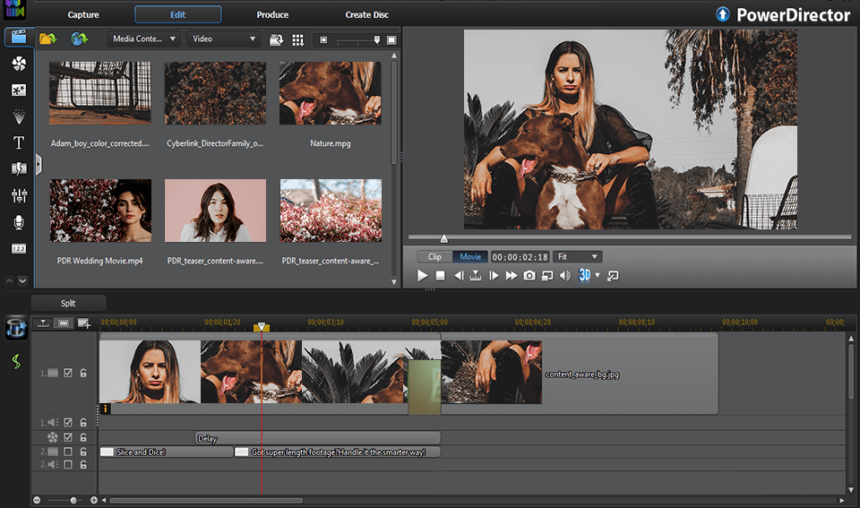Select the Nature.mpg thumbnail
860x508 pixels.
331,93
